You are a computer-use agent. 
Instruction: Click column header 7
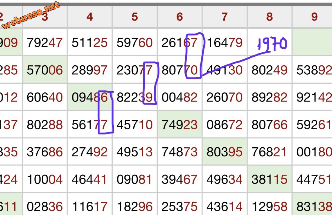[225, 17]
